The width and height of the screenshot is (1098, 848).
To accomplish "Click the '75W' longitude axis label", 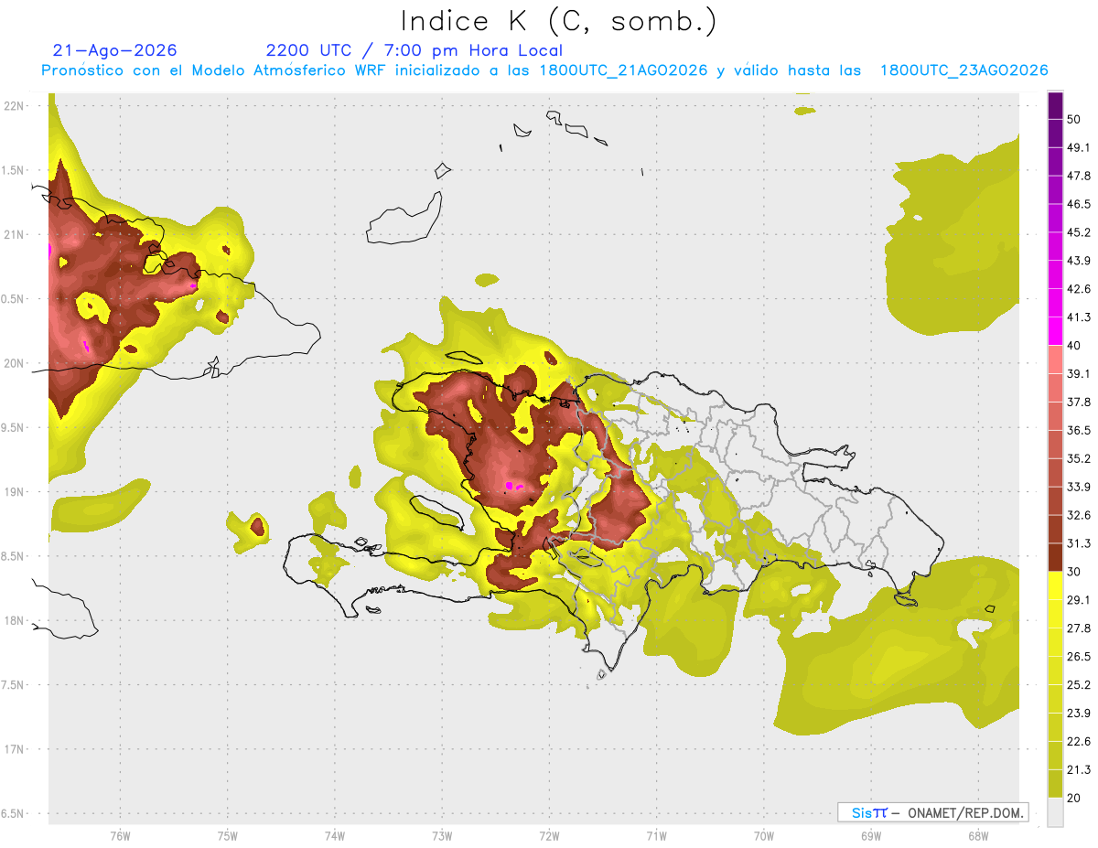I will [228, 834].
